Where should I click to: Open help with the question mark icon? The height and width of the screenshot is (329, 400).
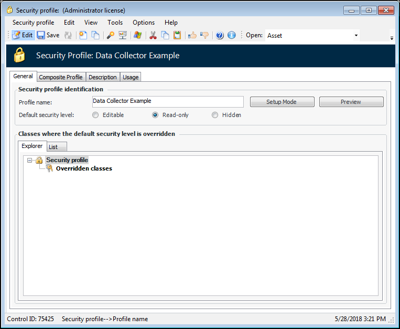click(x=220, y=35)
